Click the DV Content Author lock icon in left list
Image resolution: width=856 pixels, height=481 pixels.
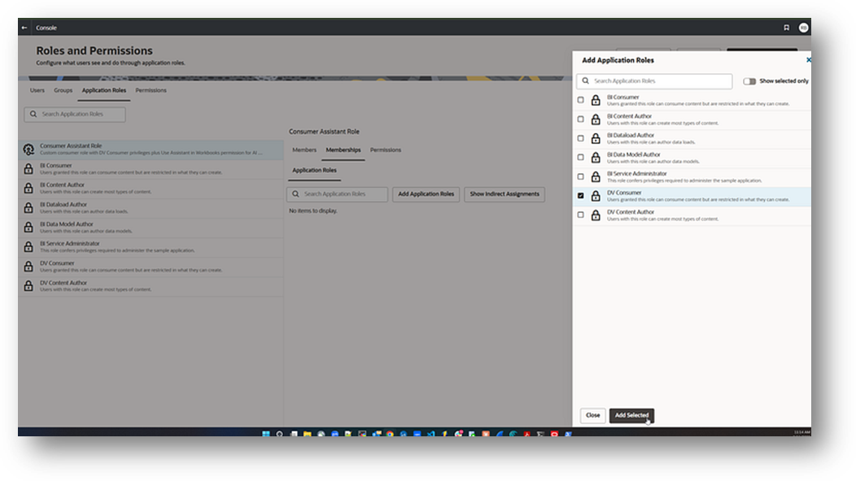pyautogui.click(x=28, y=286)
